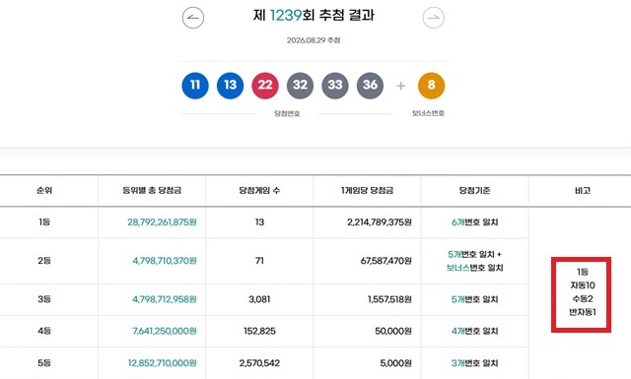Click per-game prize 50,000원

point(393,331)
